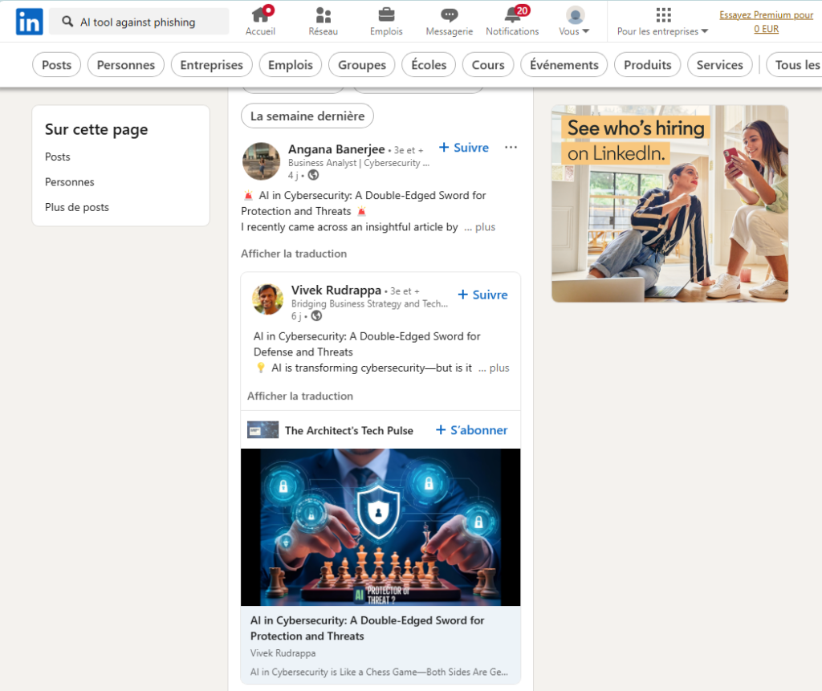
Task: Open the Notifications bell icon
Action: [512, 15]
